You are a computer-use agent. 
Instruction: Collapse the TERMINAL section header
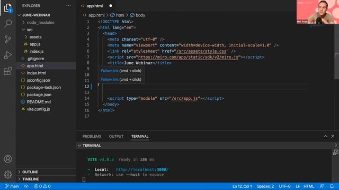coord(92,146)
